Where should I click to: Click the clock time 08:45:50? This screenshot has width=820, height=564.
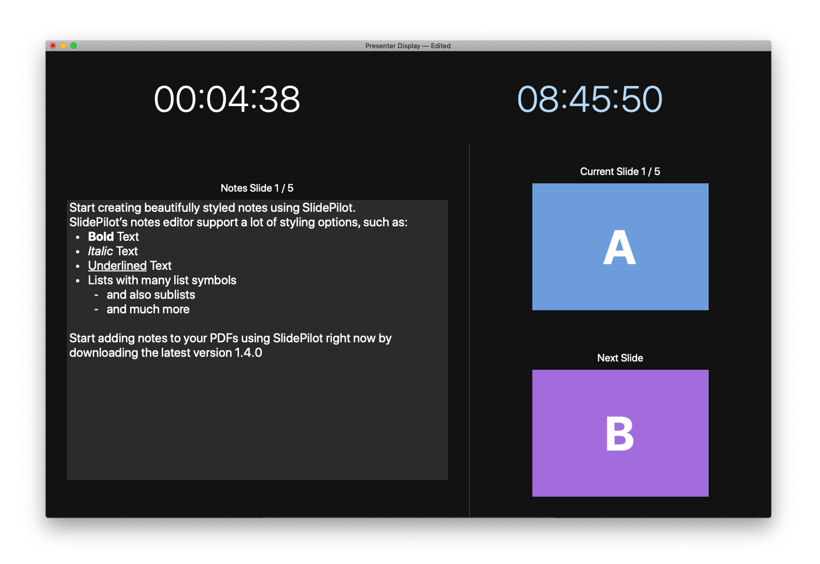[590, 99]
